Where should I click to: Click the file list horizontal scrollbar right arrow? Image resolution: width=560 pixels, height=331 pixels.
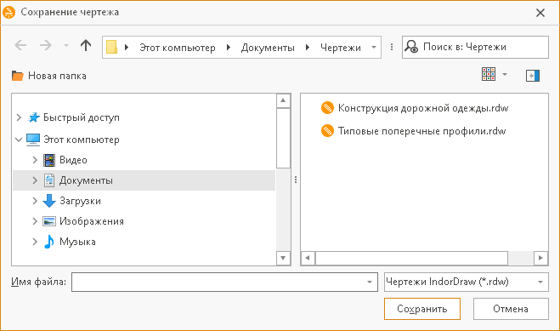540,258
